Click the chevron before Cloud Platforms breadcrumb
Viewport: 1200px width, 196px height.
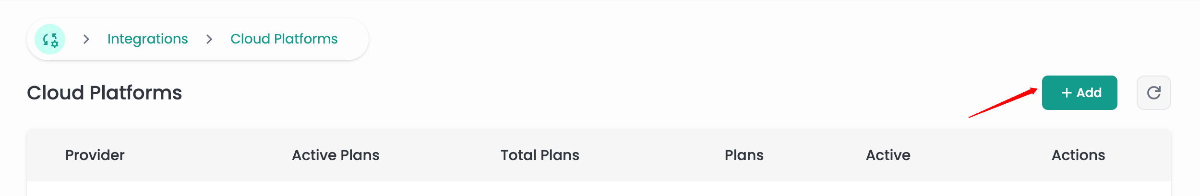[x=209, y=39]
